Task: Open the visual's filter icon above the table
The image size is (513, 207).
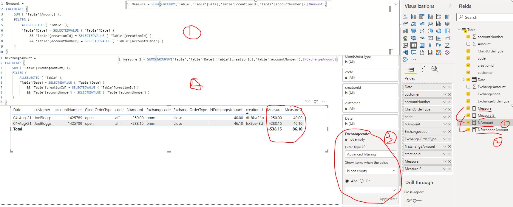Action: [x=308, y=102]
